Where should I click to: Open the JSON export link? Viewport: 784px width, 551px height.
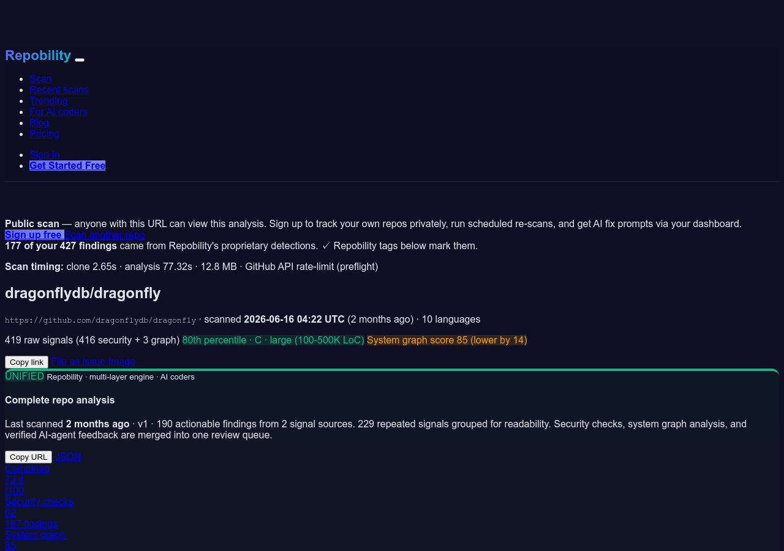click(x=68, y=456)
